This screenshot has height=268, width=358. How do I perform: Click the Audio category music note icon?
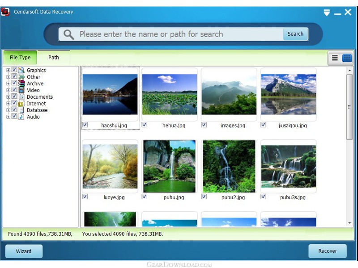[21, 117]
